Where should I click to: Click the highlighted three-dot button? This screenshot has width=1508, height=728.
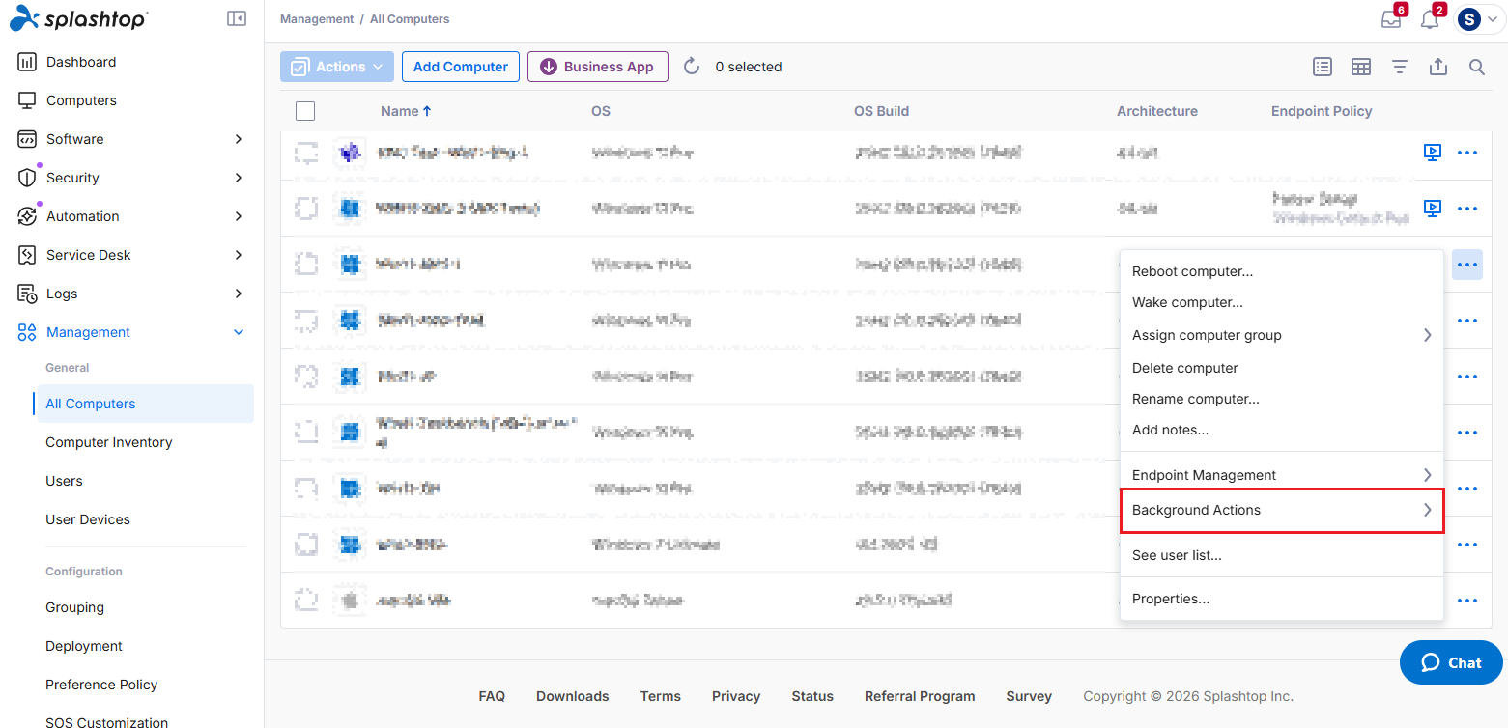[x=1467, y=264]
